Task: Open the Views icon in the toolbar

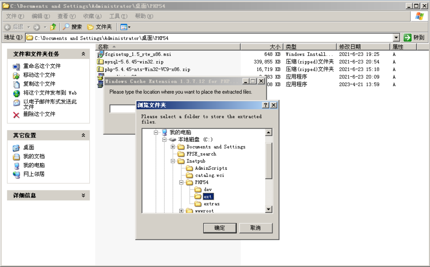Action: click(124, 27)
